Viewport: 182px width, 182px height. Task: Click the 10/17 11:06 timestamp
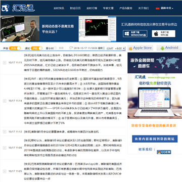15,148
